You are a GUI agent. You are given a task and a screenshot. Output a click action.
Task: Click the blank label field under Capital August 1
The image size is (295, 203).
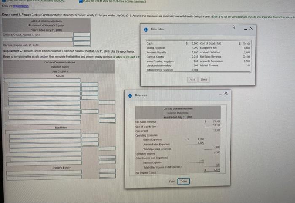[38, 39]
